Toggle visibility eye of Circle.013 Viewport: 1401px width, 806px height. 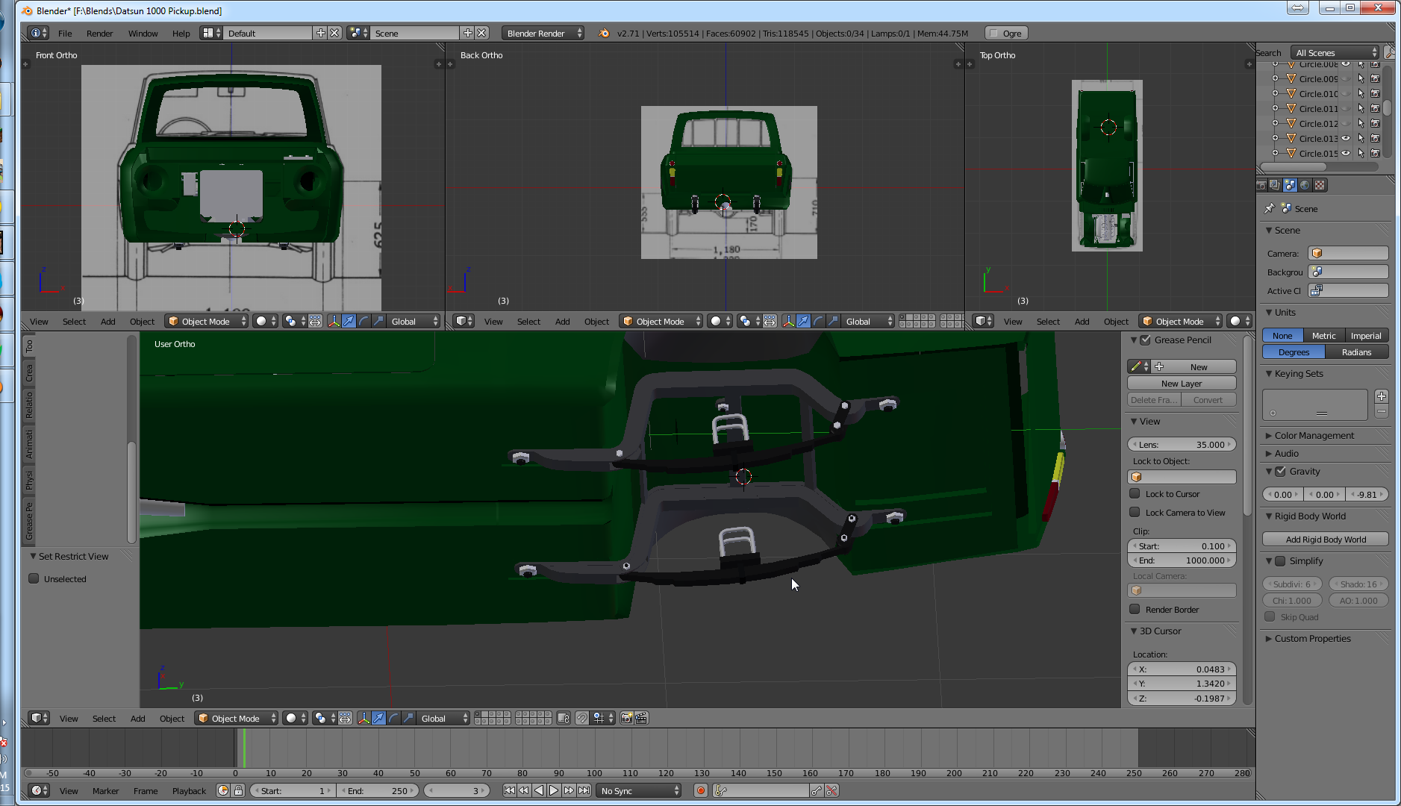1346,138
